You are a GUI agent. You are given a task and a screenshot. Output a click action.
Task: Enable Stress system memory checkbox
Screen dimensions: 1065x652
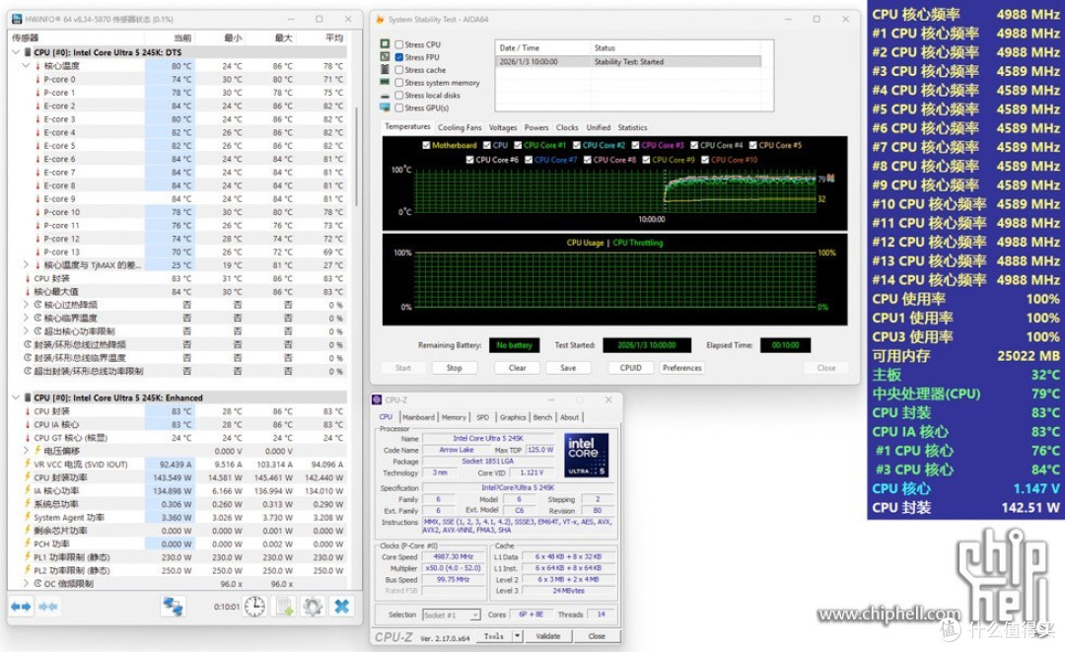(x=399, y=82)
